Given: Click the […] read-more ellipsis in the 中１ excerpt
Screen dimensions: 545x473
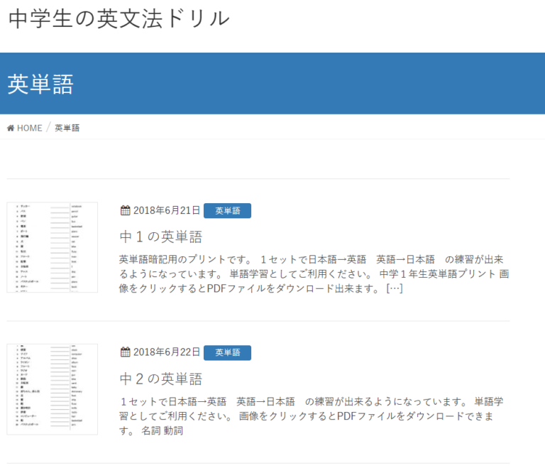Looking at the screenshot, I should (x=395, y=288).
